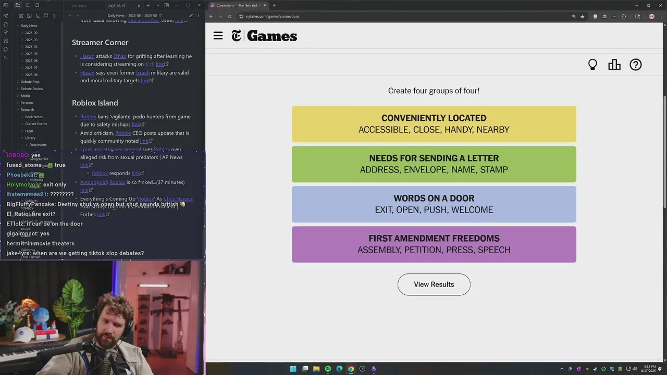
Task: Create a new note in Obsidian
Action: pyautogui.click(x=21, y=16)
